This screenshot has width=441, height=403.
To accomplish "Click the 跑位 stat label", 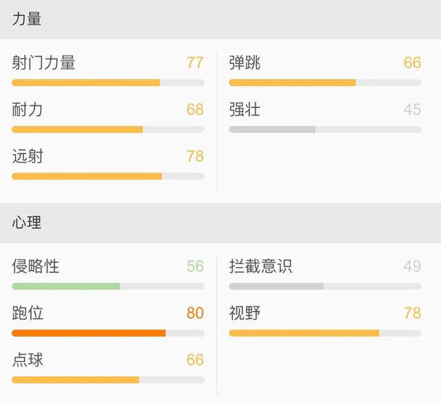I will click(28, 313).
